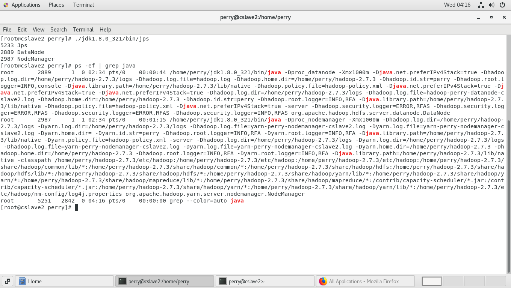Switch to the Mozilla Firefox window
Screen dimensions: 511x288
pos(365,281)
